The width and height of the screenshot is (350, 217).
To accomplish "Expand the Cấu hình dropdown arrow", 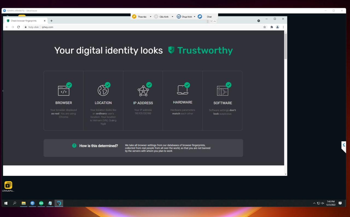I will (x=172, y=17).
